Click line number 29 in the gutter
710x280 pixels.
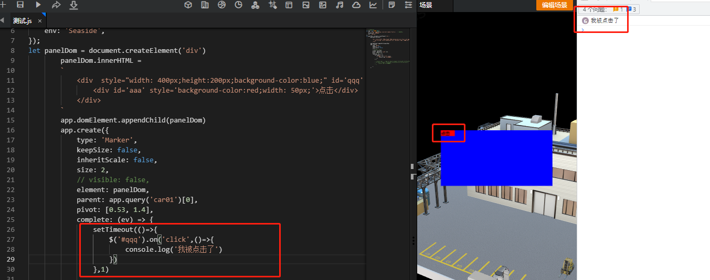point(10,260)
